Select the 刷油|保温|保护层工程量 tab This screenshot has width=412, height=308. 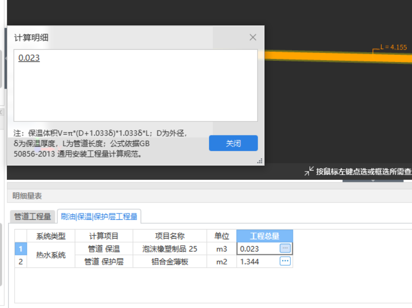99,216
